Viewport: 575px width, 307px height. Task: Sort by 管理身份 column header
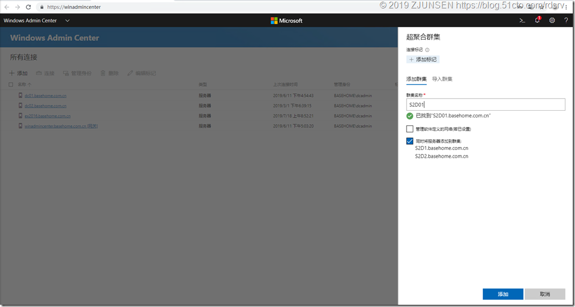pyautogui.click(x=341, y=84)
